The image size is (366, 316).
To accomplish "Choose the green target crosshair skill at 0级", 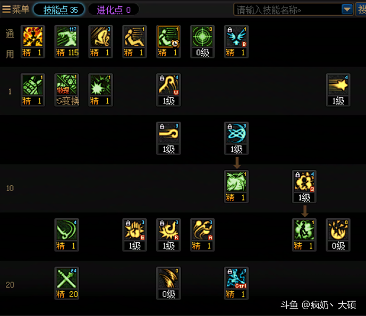I will 202,41.
